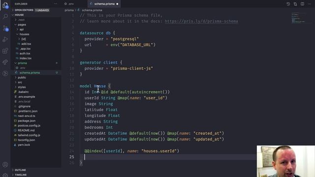
Task: Open add.tsx in the file tree
Action: tap(26, 44)
